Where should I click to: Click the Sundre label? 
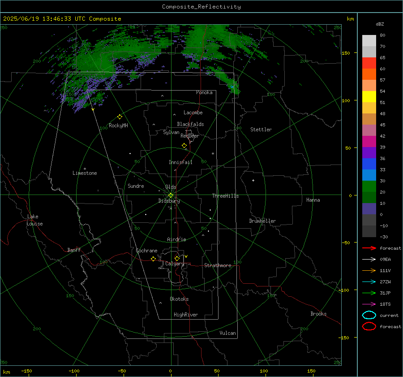point(136,186)
